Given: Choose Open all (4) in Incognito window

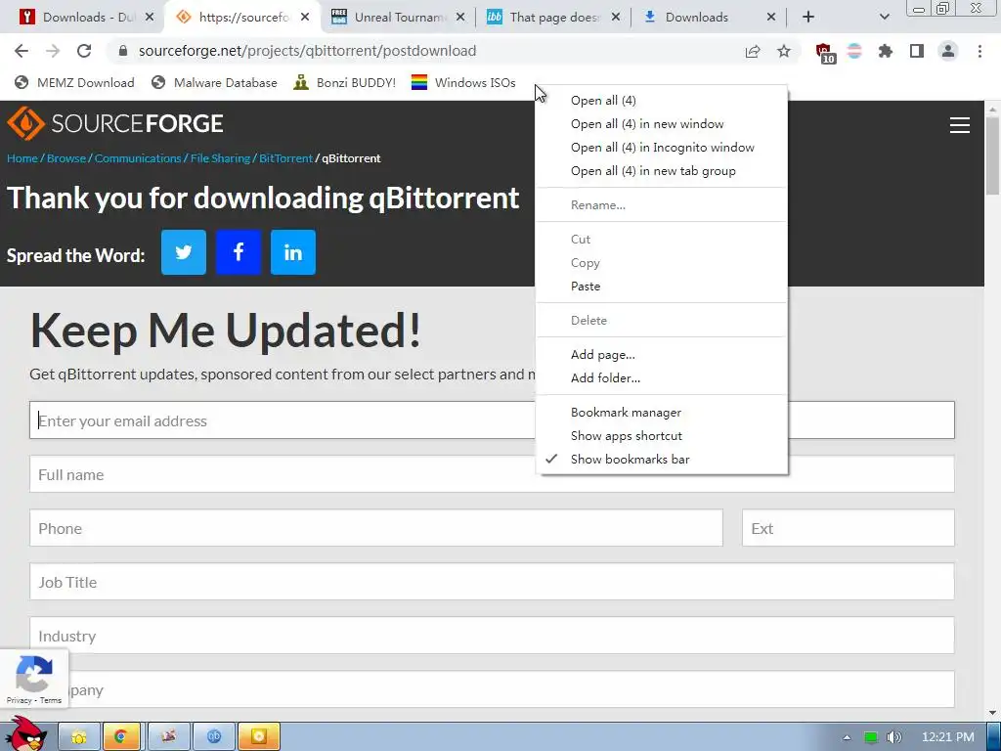Looking at the screenshot, I should point(662,148).
